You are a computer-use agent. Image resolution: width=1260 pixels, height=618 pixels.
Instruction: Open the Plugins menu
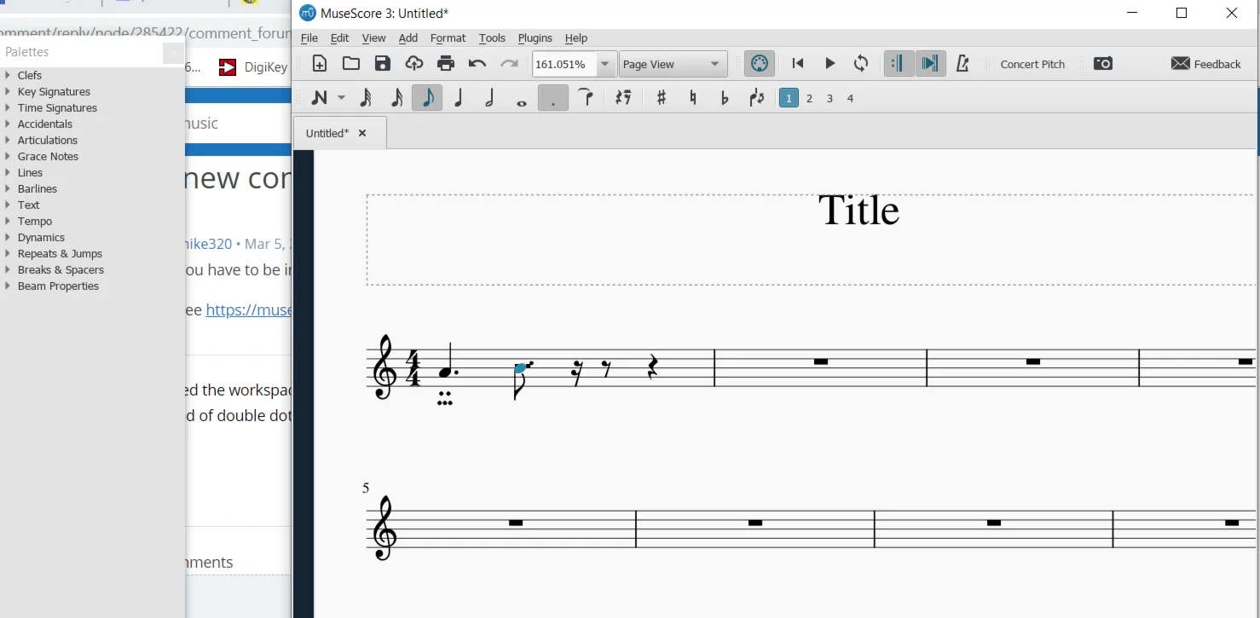[x=535, y=38]
